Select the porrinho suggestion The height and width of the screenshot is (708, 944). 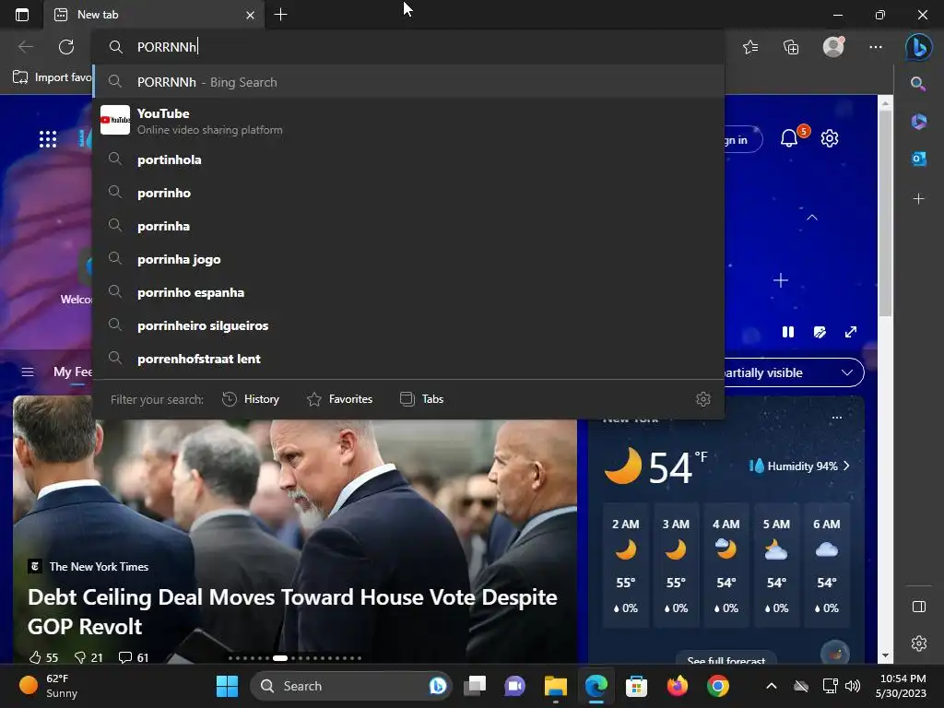pos(408,193)
